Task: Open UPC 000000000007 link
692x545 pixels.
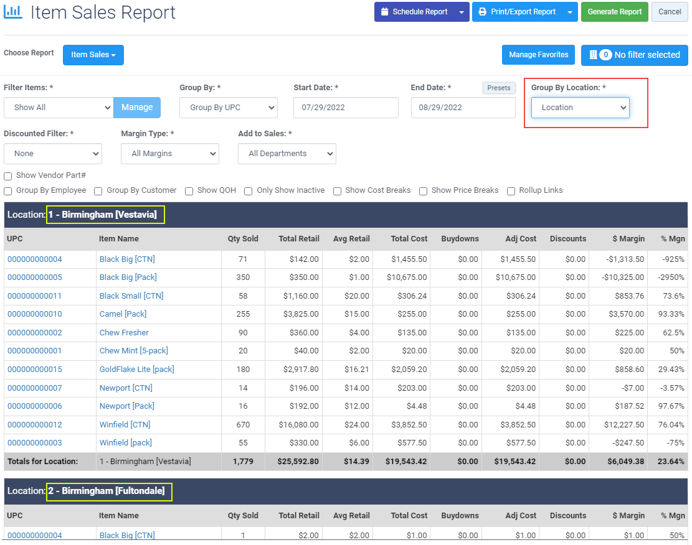Action: [x=35, y=388]
